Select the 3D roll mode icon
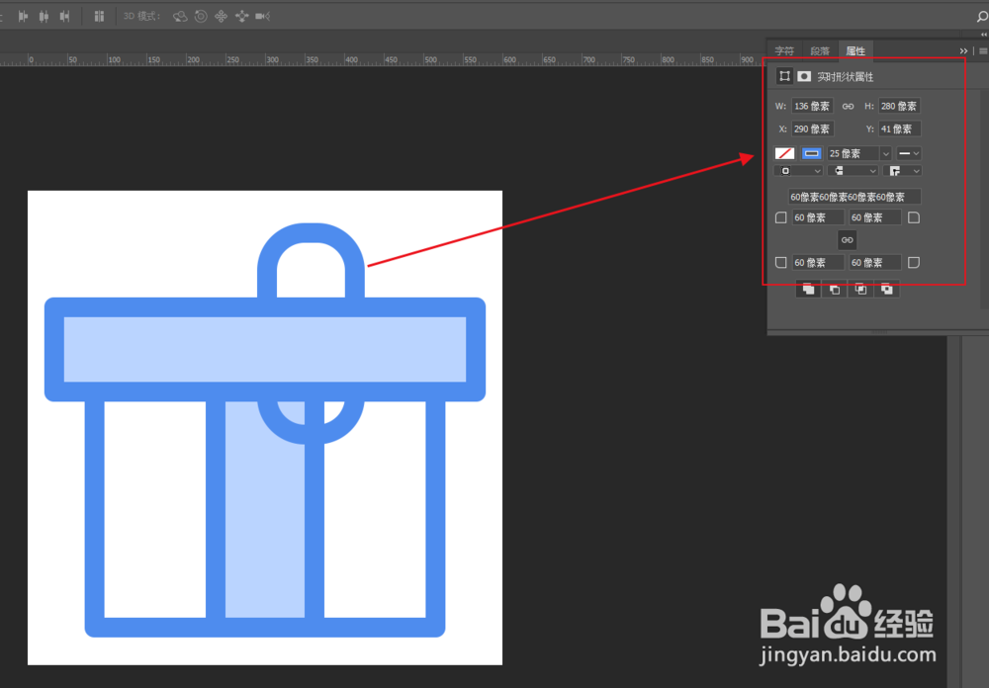Image resolution: width=989 pixels, height=688 pixels. [x=201, y=17]
